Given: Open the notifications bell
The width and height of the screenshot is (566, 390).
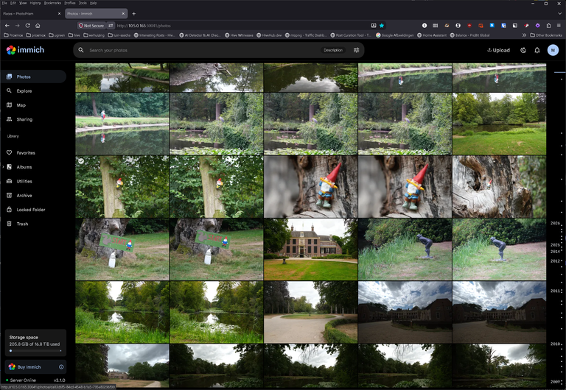Looking at the screenshot, I should 537,50.
